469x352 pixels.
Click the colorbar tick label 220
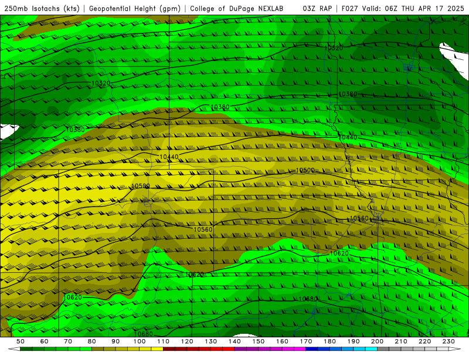click(x=424, y=341)
